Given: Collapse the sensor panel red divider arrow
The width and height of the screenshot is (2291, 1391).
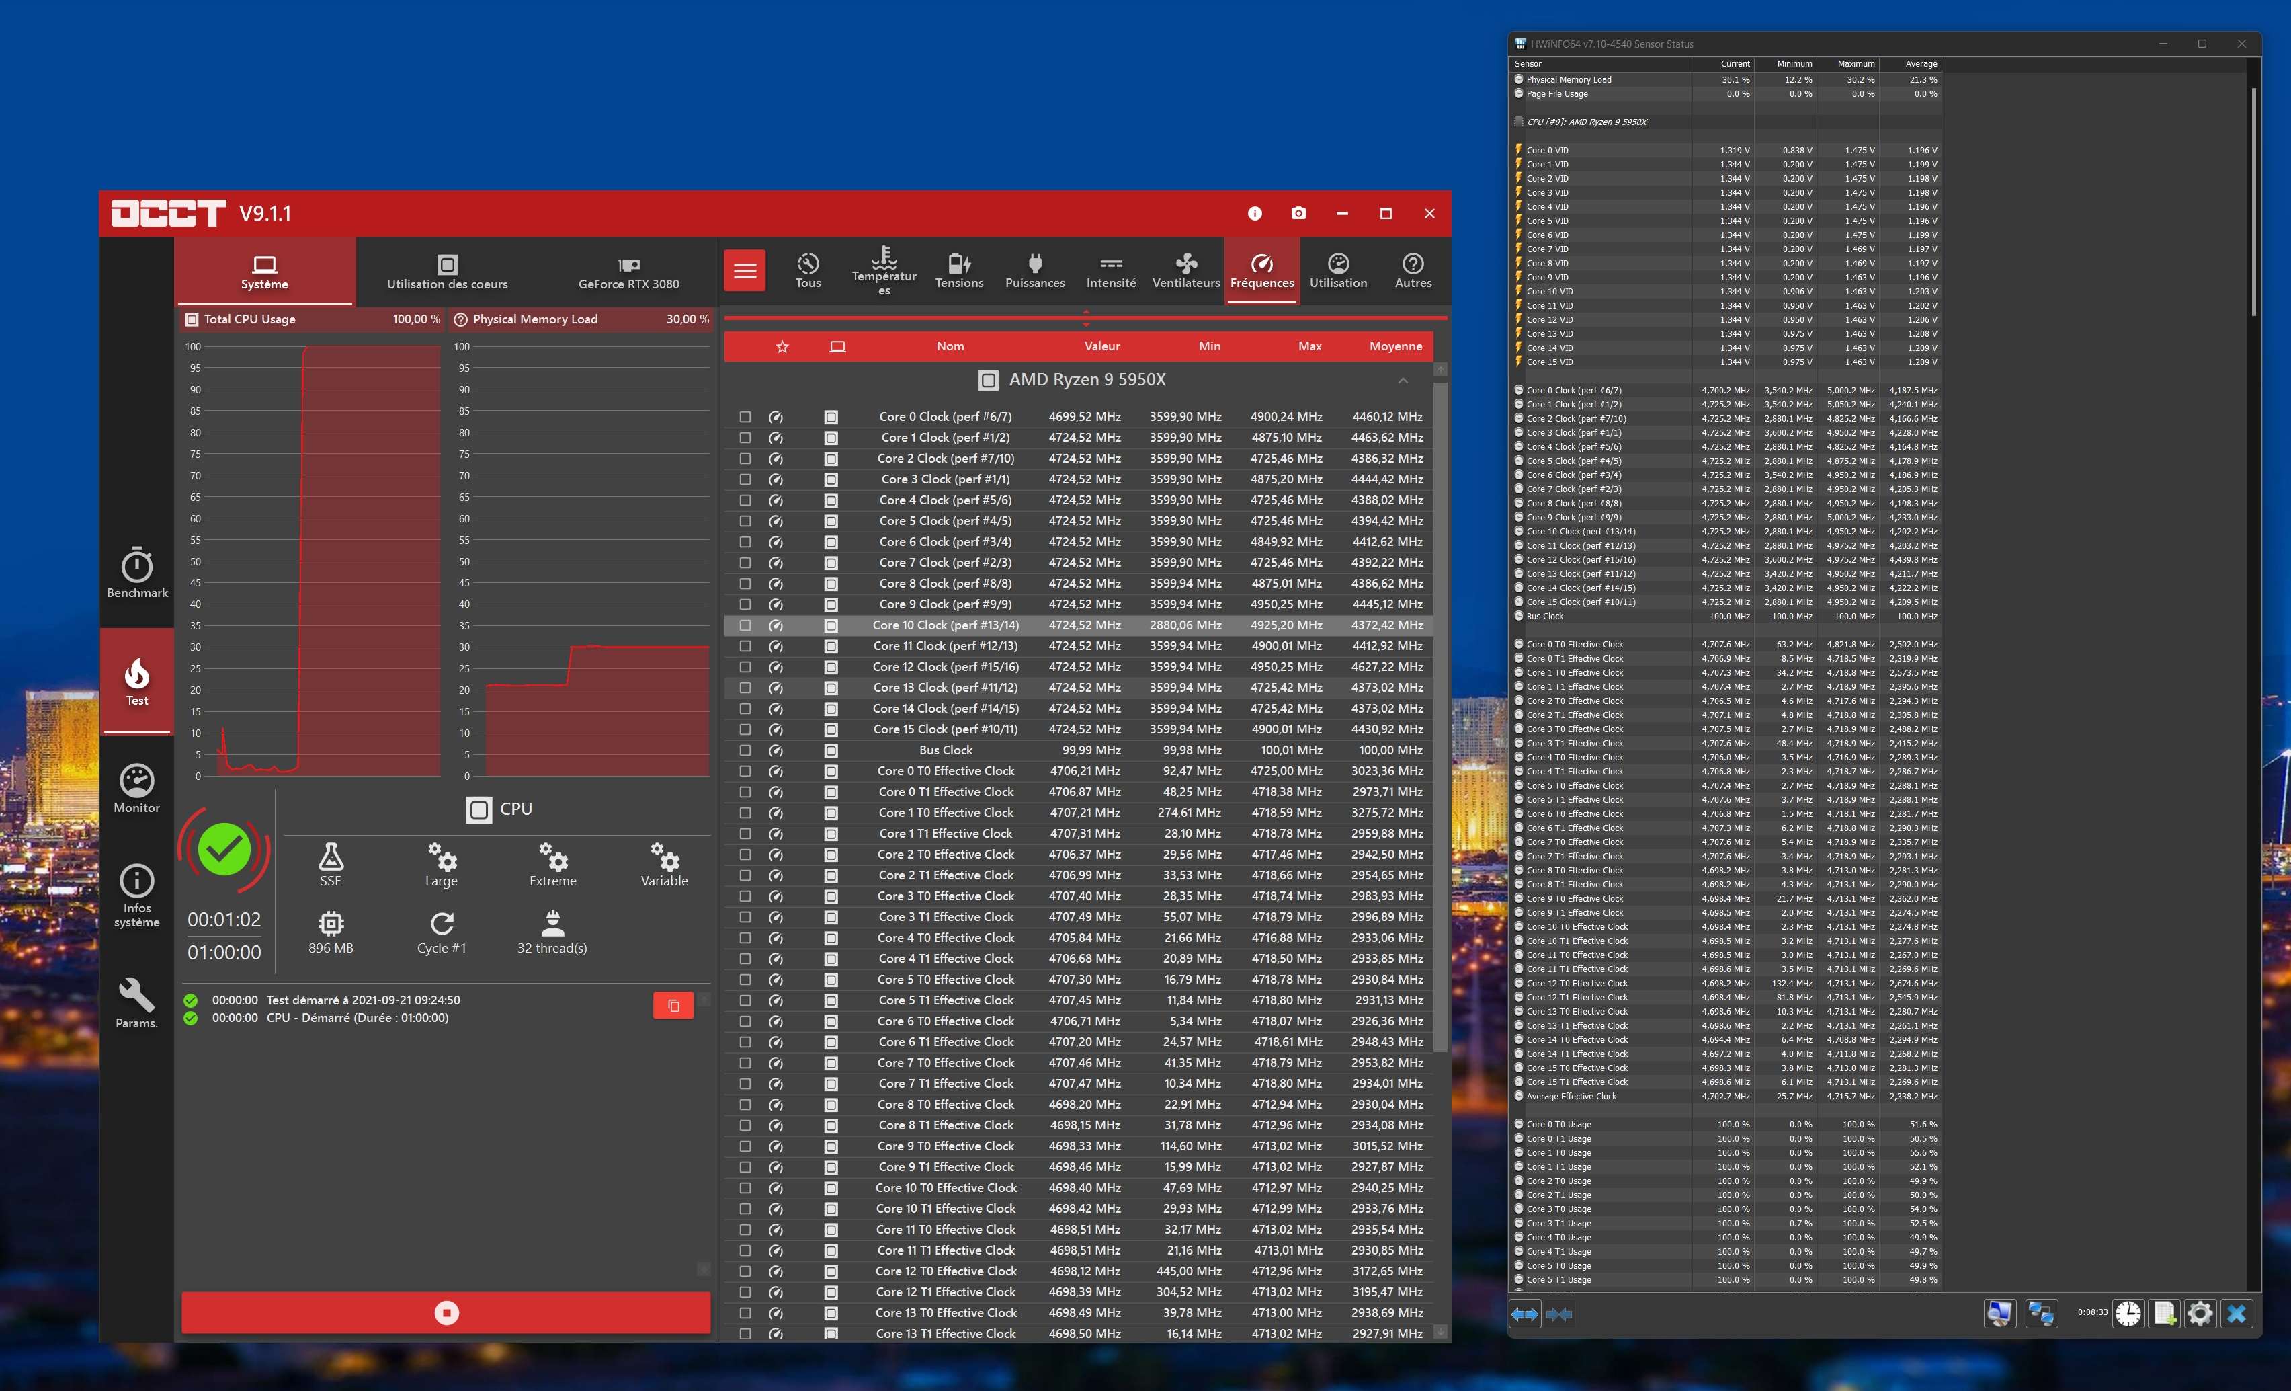Looking at the screenshot, I should coord(1086,312).
